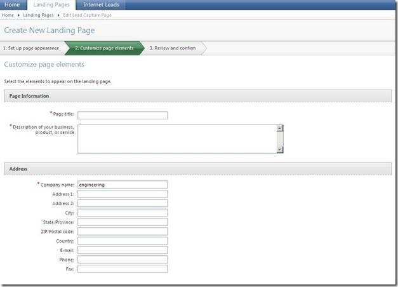Viewport: 398px width, 287px height.
Task: Jump to step 3 Review and confirm
Action: tap(173, 48)
